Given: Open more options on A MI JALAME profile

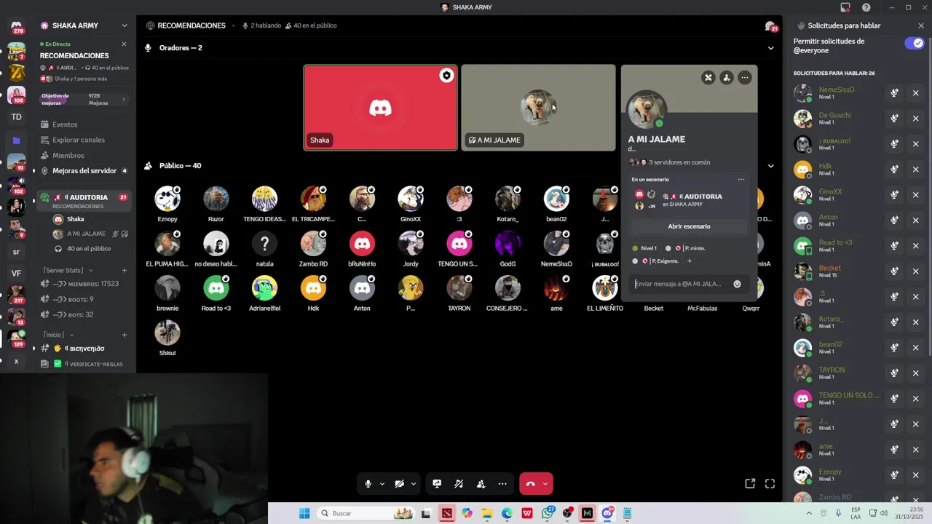Looking at the screenshot, I should coord(744,77).
